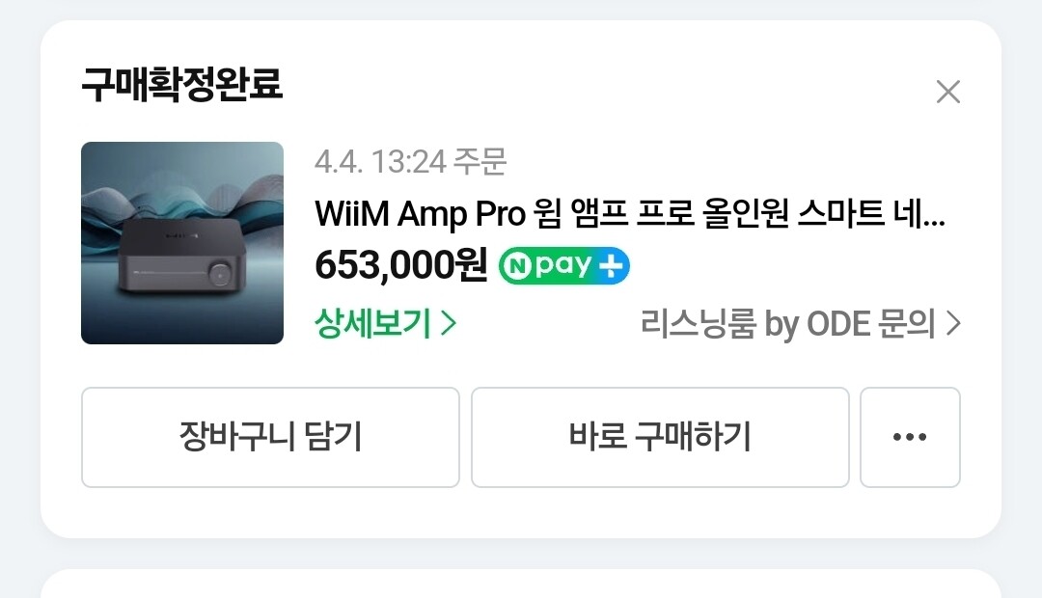Open the WiiM Amp Pro product title
The width and height of the screenshot is (1042, 598).
[630, 214]
